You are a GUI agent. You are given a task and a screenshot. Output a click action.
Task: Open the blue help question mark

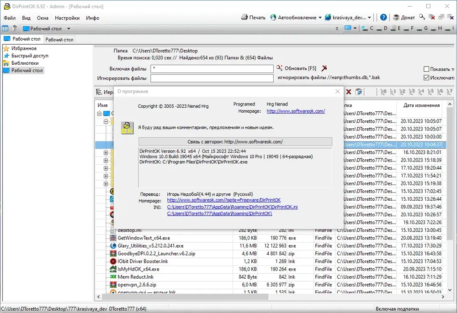[x=383, y=17]
